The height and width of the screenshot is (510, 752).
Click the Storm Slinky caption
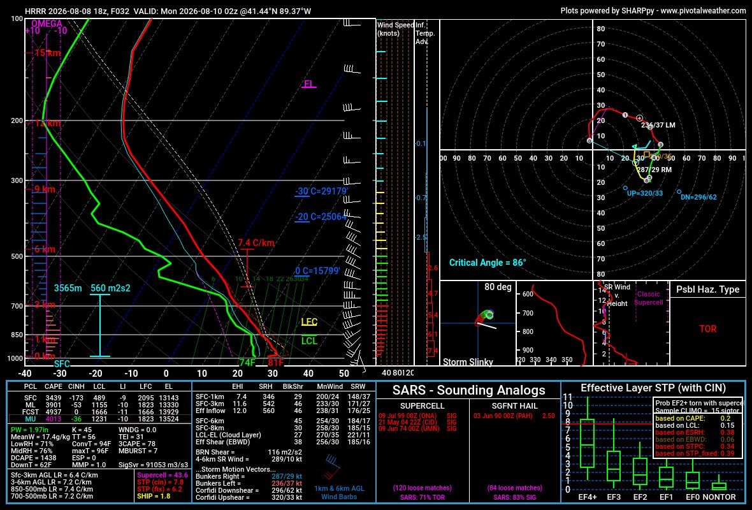(468, 361)
